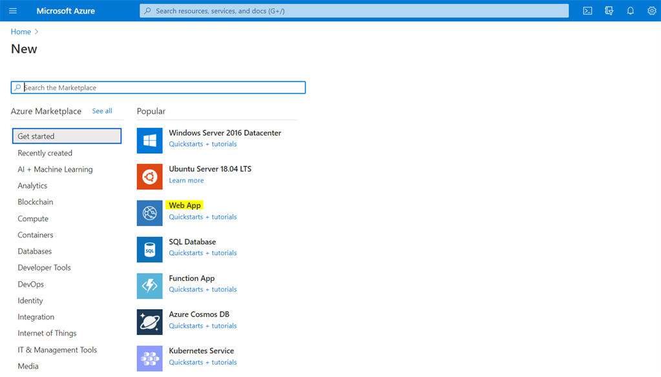Click the Kubernetes Service icon

[x=150, y=358]
